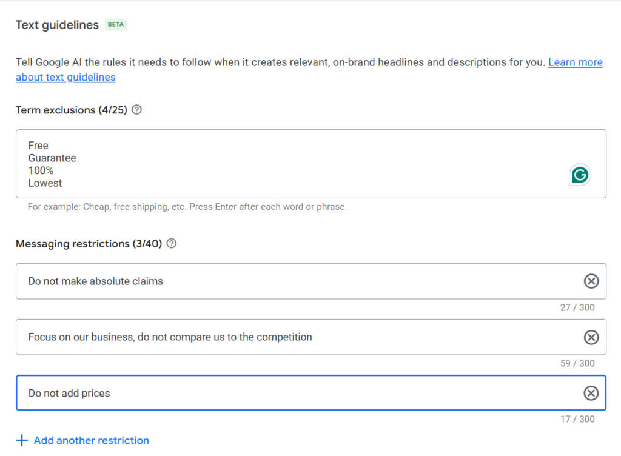Image resolution: width=621 pixels, height=456 pixels.
Task: Select the word 'Free' in term exclusions
Action: point(38,145)
